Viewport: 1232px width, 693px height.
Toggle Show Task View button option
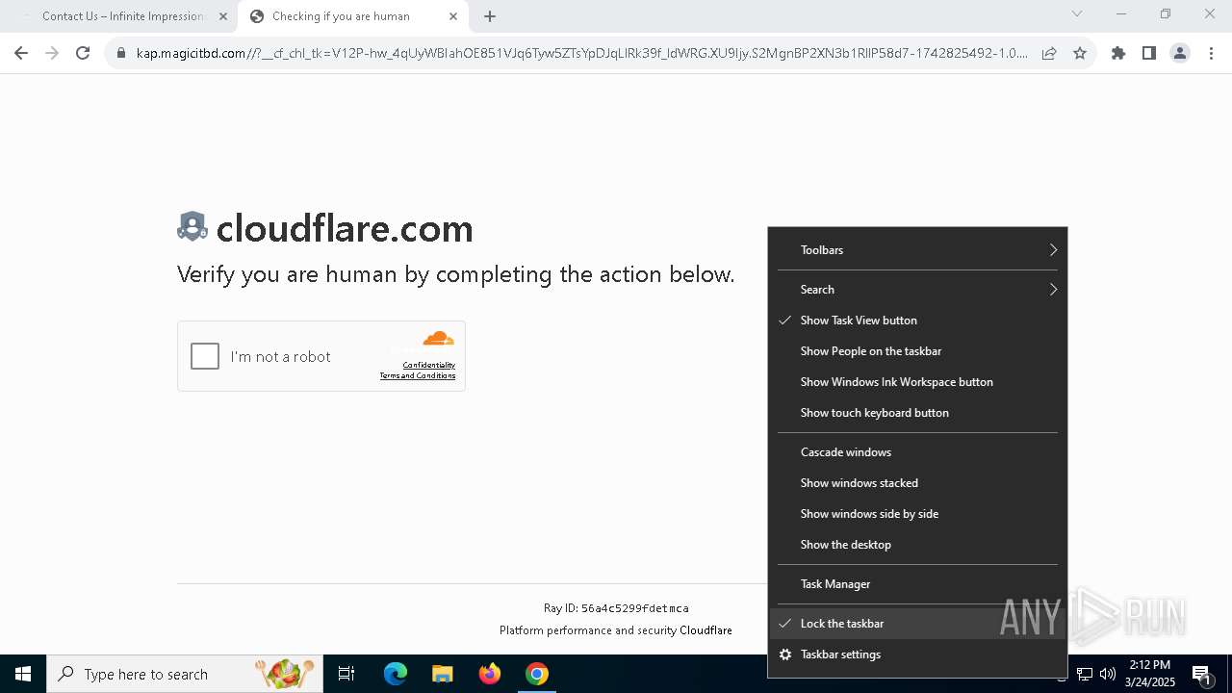coord(917,321)
